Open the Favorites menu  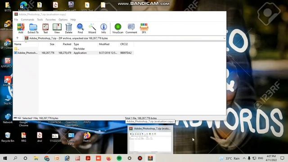(x=51, y=19)
